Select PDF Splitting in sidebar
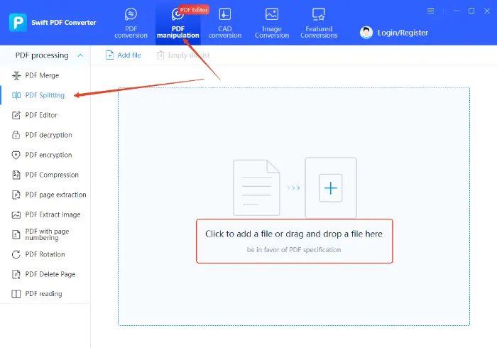The image size is (497, 348). [44, 95]
